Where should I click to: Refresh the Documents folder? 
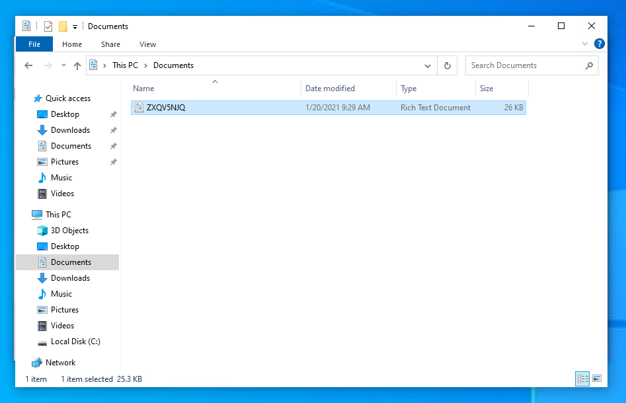click(x=447, y=65)
